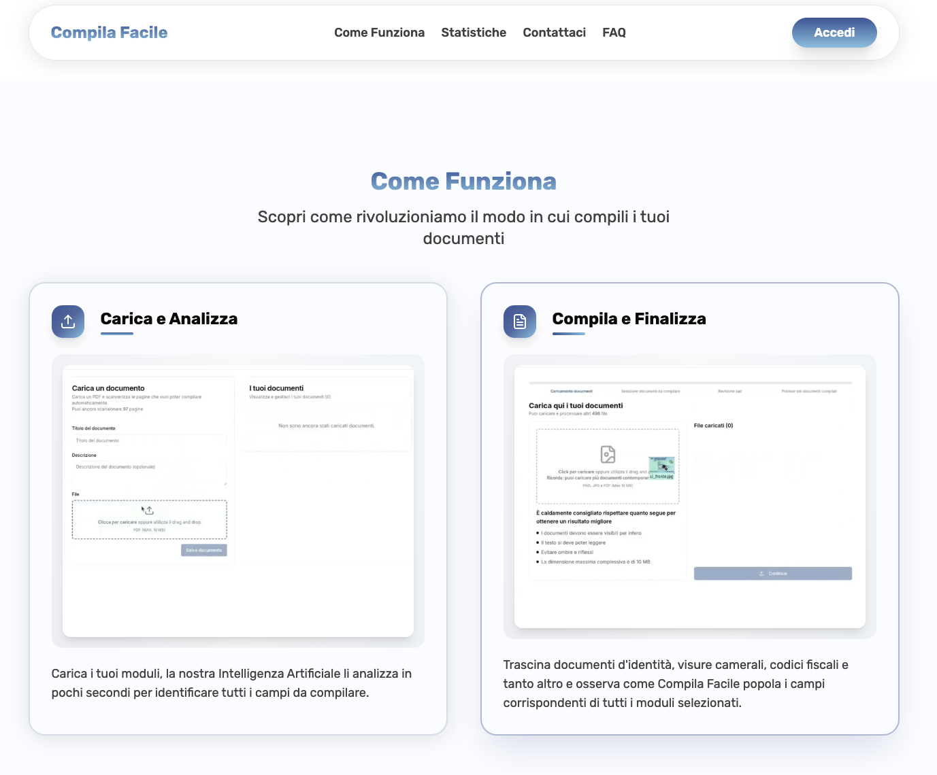Focus the Titolo del documento input field
937x775 pixels.
point(149,441)
